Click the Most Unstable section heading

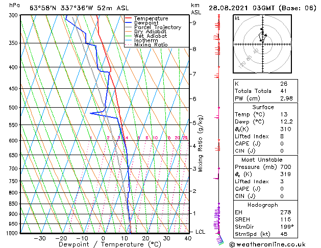click(262, 160)
